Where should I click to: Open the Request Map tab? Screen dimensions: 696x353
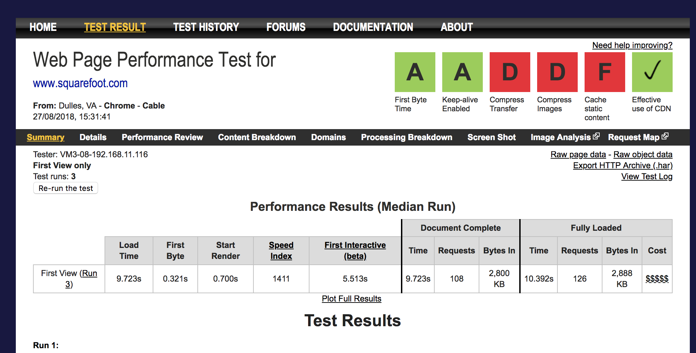tap(634, 137)
